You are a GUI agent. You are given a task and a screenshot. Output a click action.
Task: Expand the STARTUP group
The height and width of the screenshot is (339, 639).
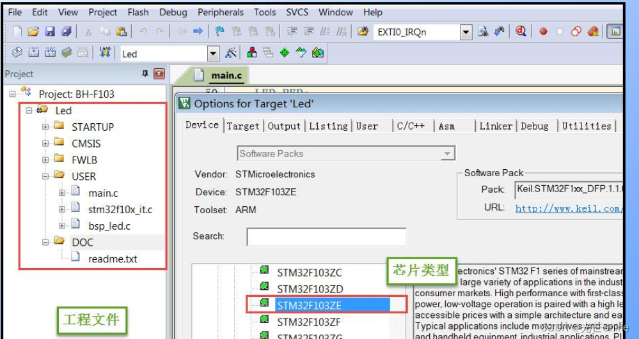tap(45, 127)
